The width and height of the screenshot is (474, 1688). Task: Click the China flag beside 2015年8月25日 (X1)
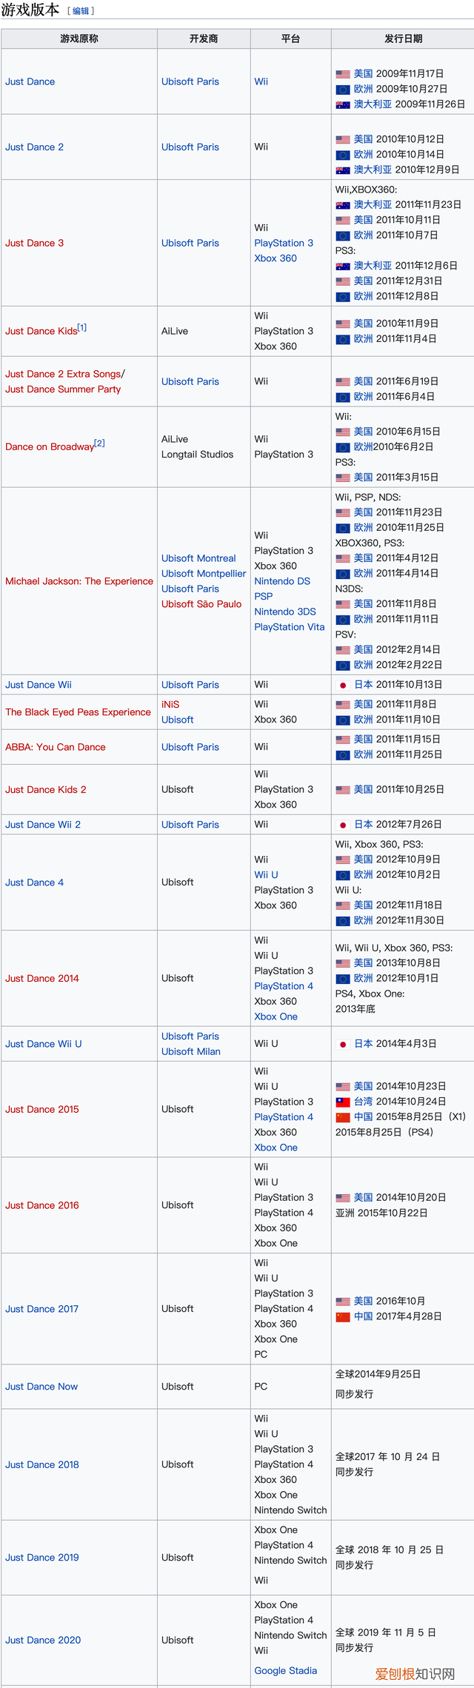[x=343, y=1117]
